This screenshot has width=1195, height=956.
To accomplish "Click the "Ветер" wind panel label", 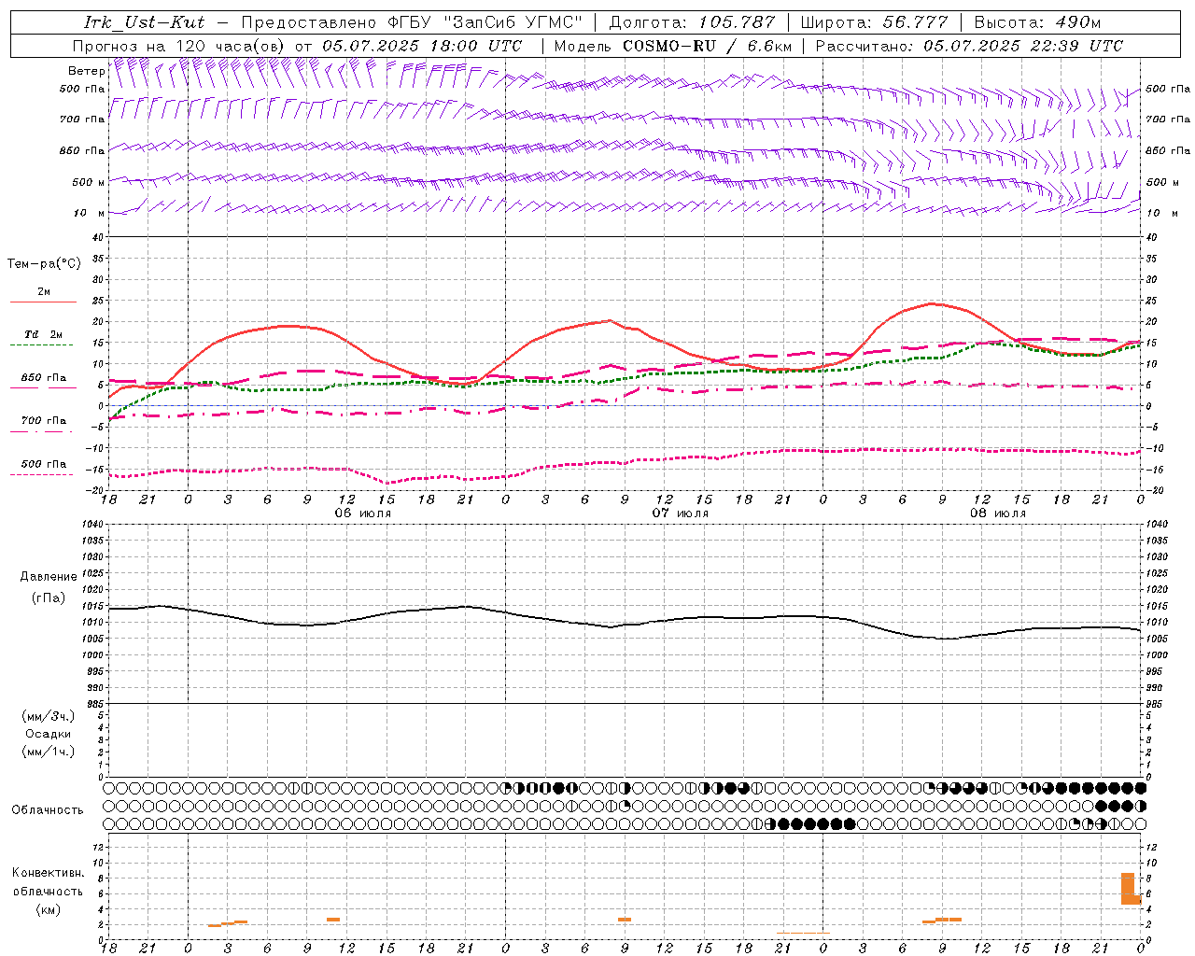I will click(86, 71).
